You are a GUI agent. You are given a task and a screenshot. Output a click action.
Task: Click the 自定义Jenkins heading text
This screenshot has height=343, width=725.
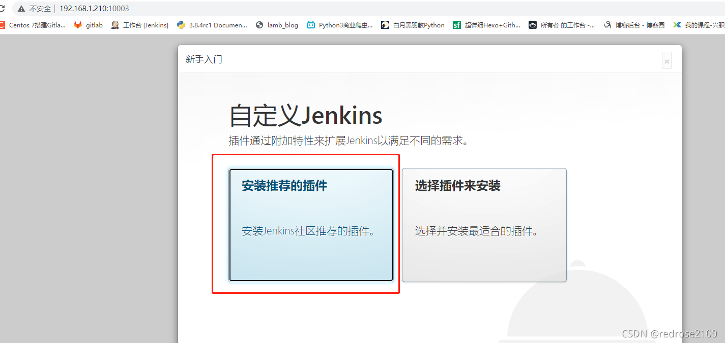(x=306, y=115)
